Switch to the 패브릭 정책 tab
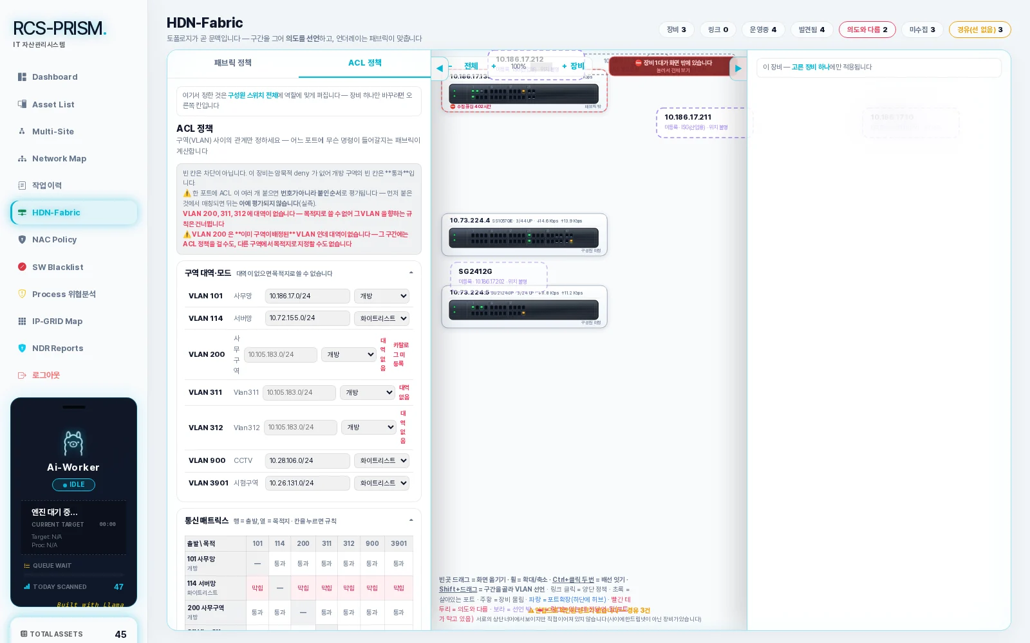1030x643 pixels. [233, 63]
